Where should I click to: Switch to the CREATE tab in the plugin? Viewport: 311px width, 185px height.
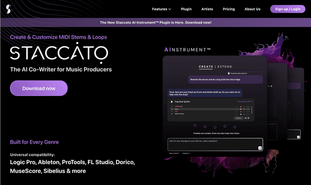point(206,67)
